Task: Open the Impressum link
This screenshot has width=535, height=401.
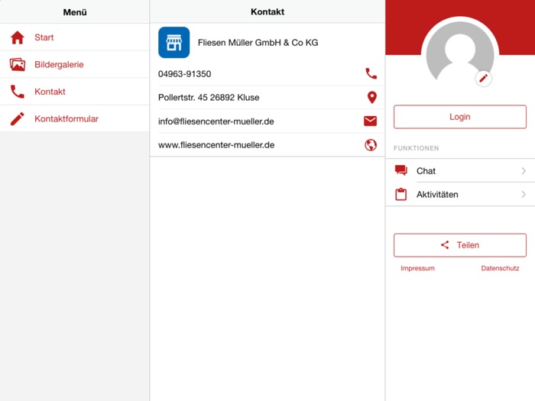Action: click(x=417, y=268)
